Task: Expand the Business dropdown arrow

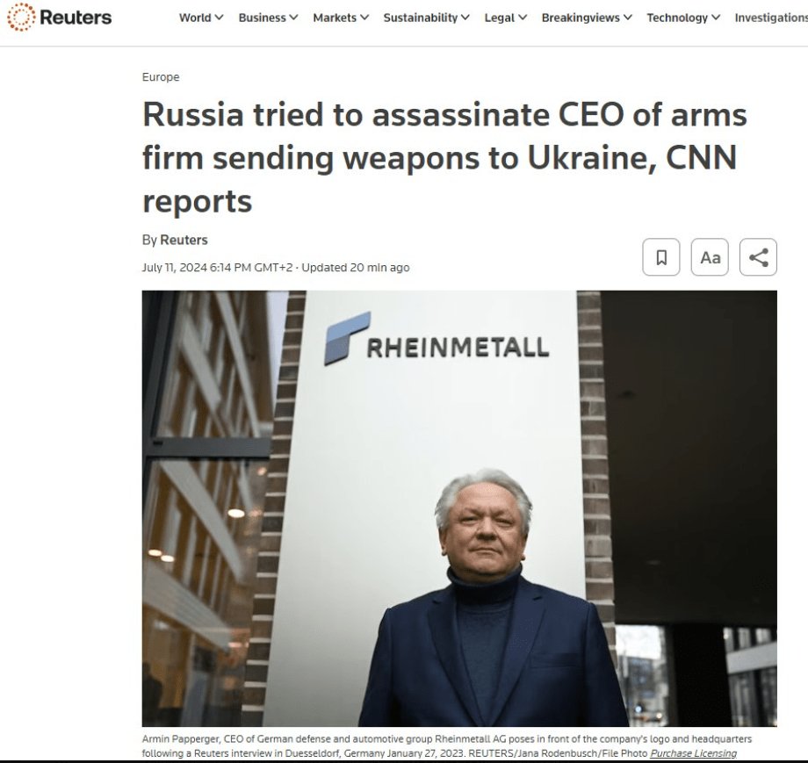Action: tap(293, 18)
